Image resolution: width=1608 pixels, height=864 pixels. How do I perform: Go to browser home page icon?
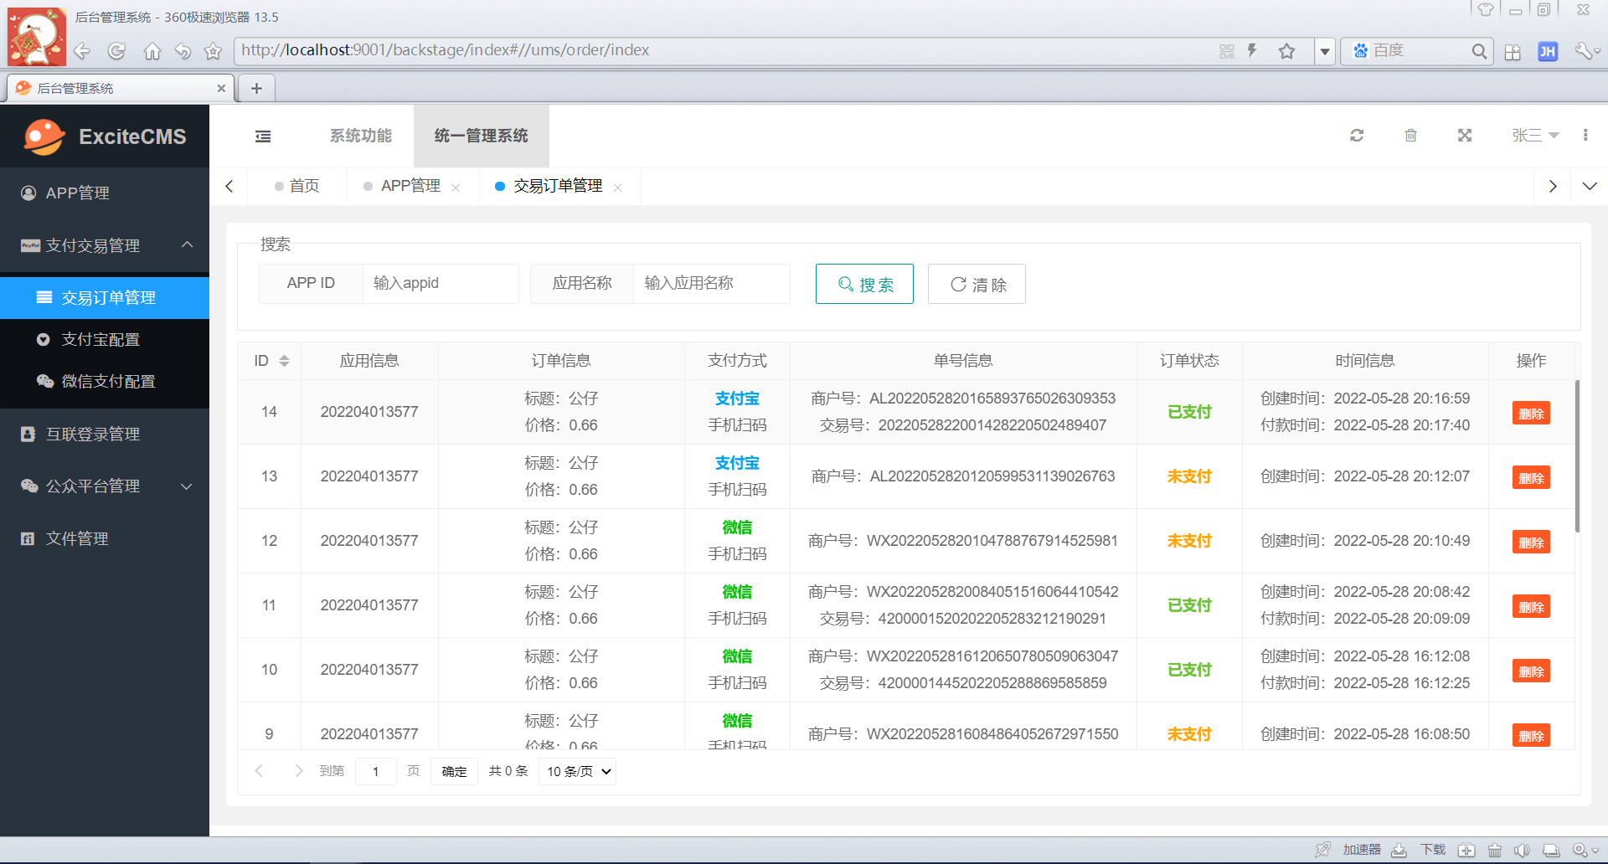152,52
